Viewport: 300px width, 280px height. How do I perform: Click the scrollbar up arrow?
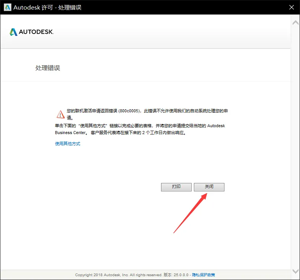tap(295, 23)
